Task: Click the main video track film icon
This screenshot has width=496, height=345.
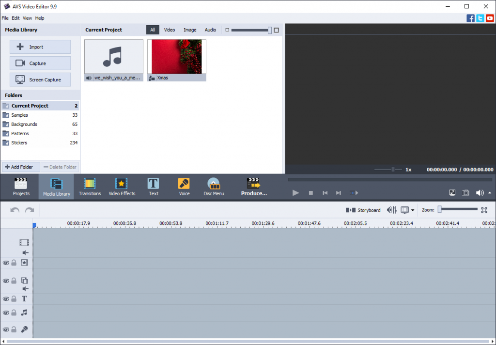Action: pos(24,242)
